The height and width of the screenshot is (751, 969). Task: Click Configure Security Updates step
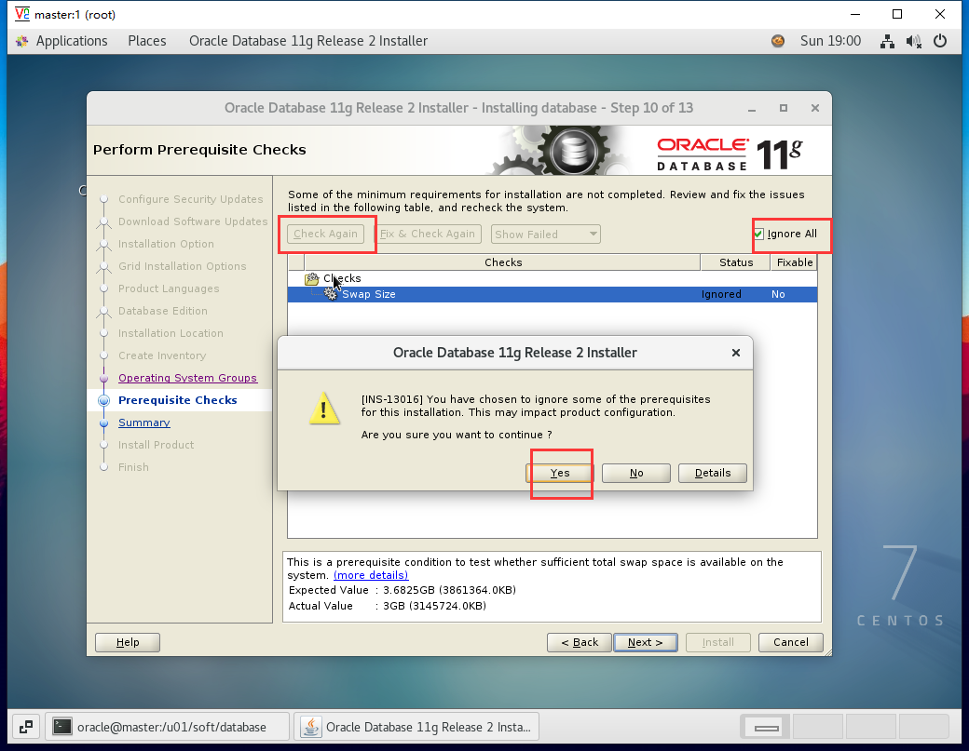pos(190,199)
